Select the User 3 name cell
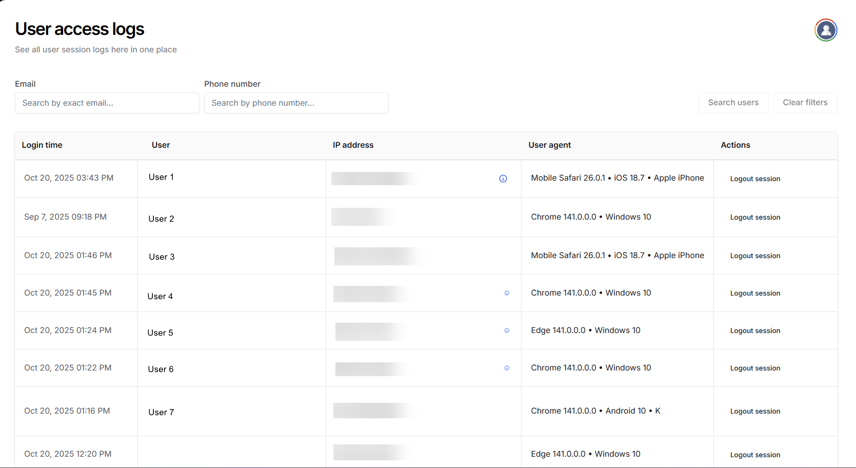856x468 pixels. 162,257
